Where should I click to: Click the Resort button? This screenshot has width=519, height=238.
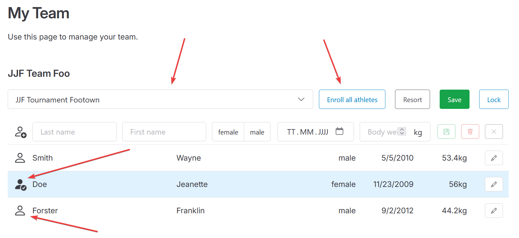(412, 99)
